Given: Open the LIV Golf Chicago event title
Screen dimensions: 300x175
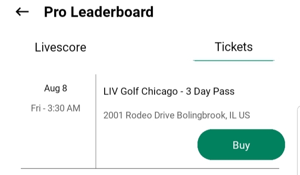Looking at the screenshot, I should [169, 91].
